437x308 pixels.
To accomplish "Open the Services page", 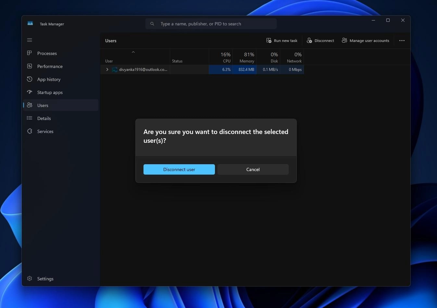I will pos(45,131).
